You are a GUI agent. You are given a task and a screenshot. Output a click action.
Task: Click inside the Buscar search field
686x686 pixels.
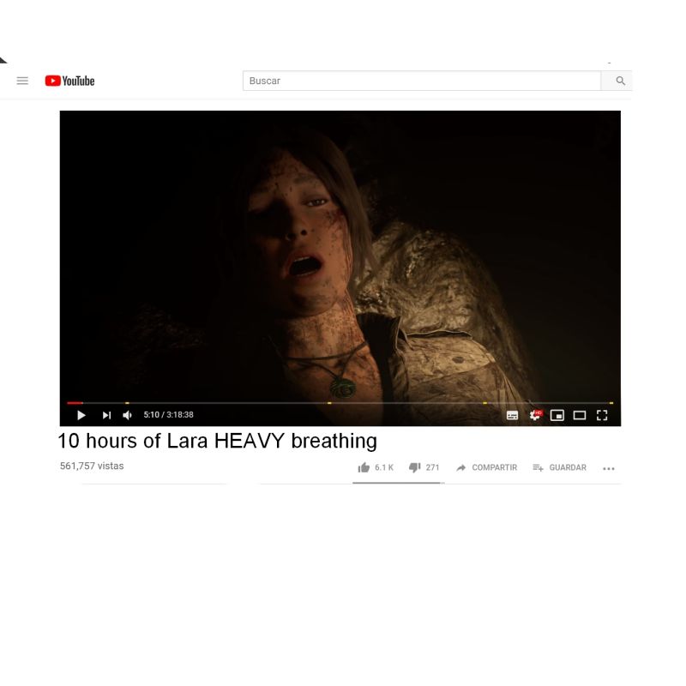coord(422,81)
